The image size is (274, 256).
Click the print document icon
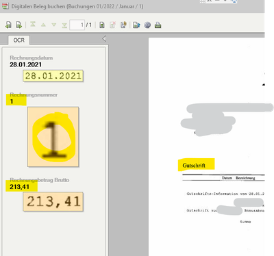pos(158,25)
